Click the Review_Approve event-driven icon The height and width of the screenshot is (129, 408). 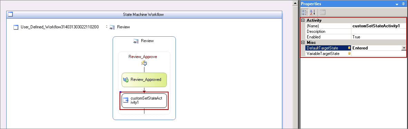[144, 63]
